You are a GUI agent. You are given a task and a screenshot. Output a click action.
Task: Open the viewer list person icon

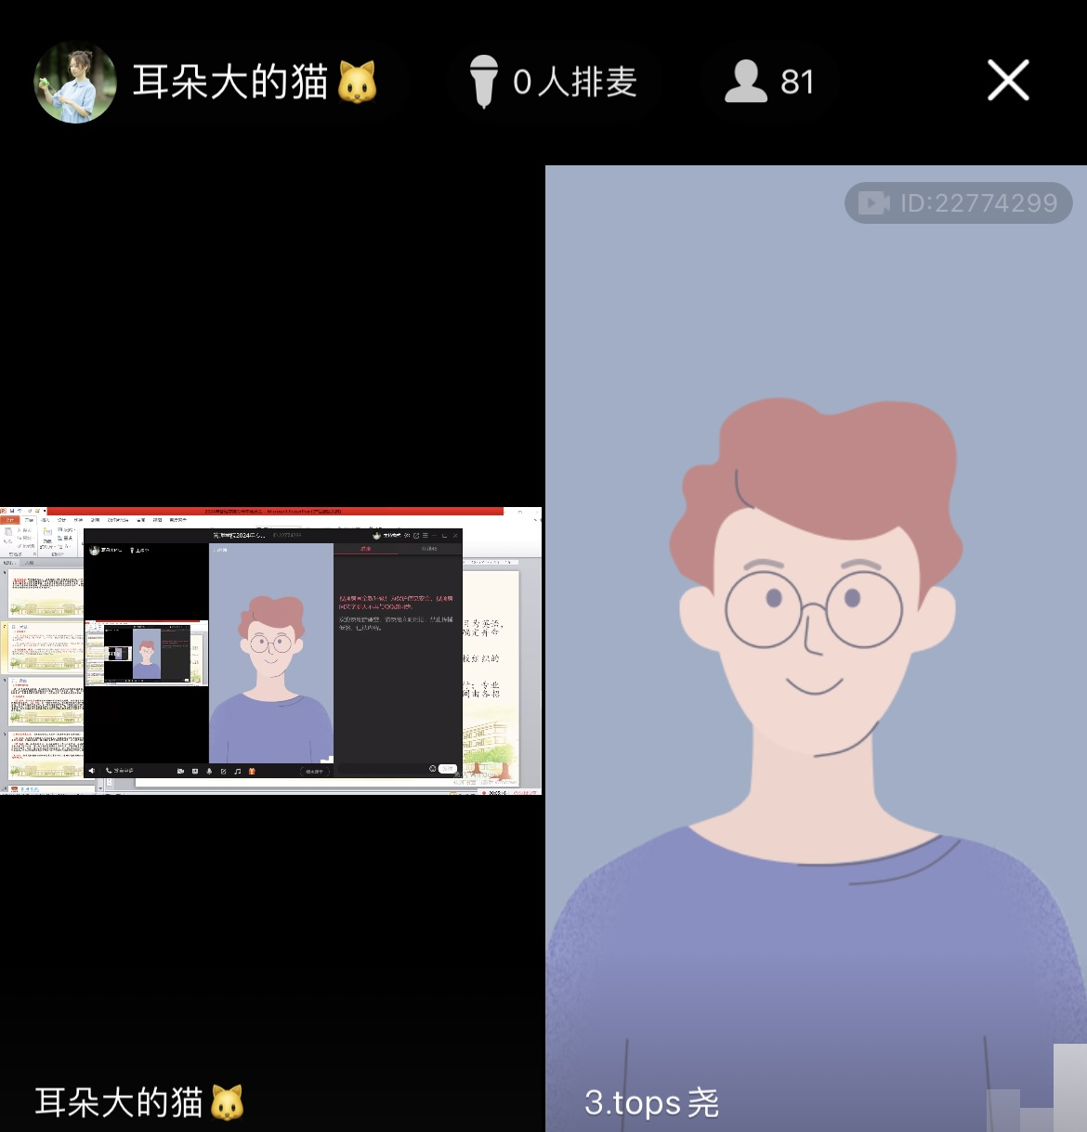coord(745,82)
